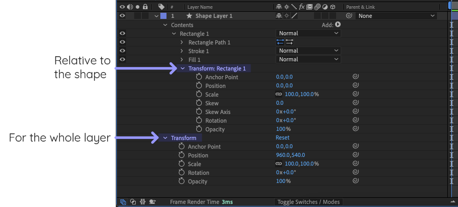Click parent pick whip for Shape Layer 1
The image size is (458, 207).
point(348,16)
